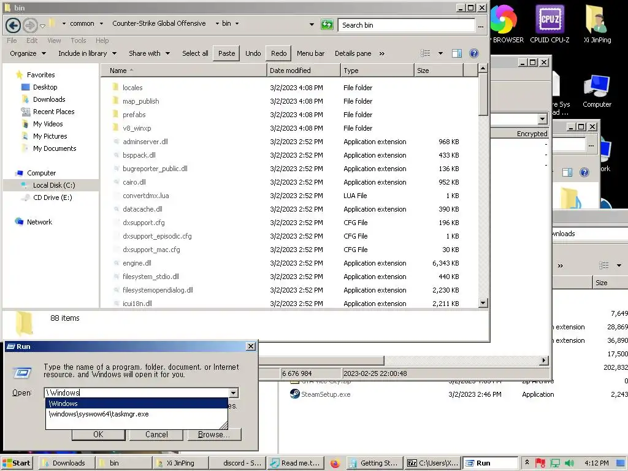Click the change view icon in bin toolbar

pyautogui.click(x=426, y=53)
